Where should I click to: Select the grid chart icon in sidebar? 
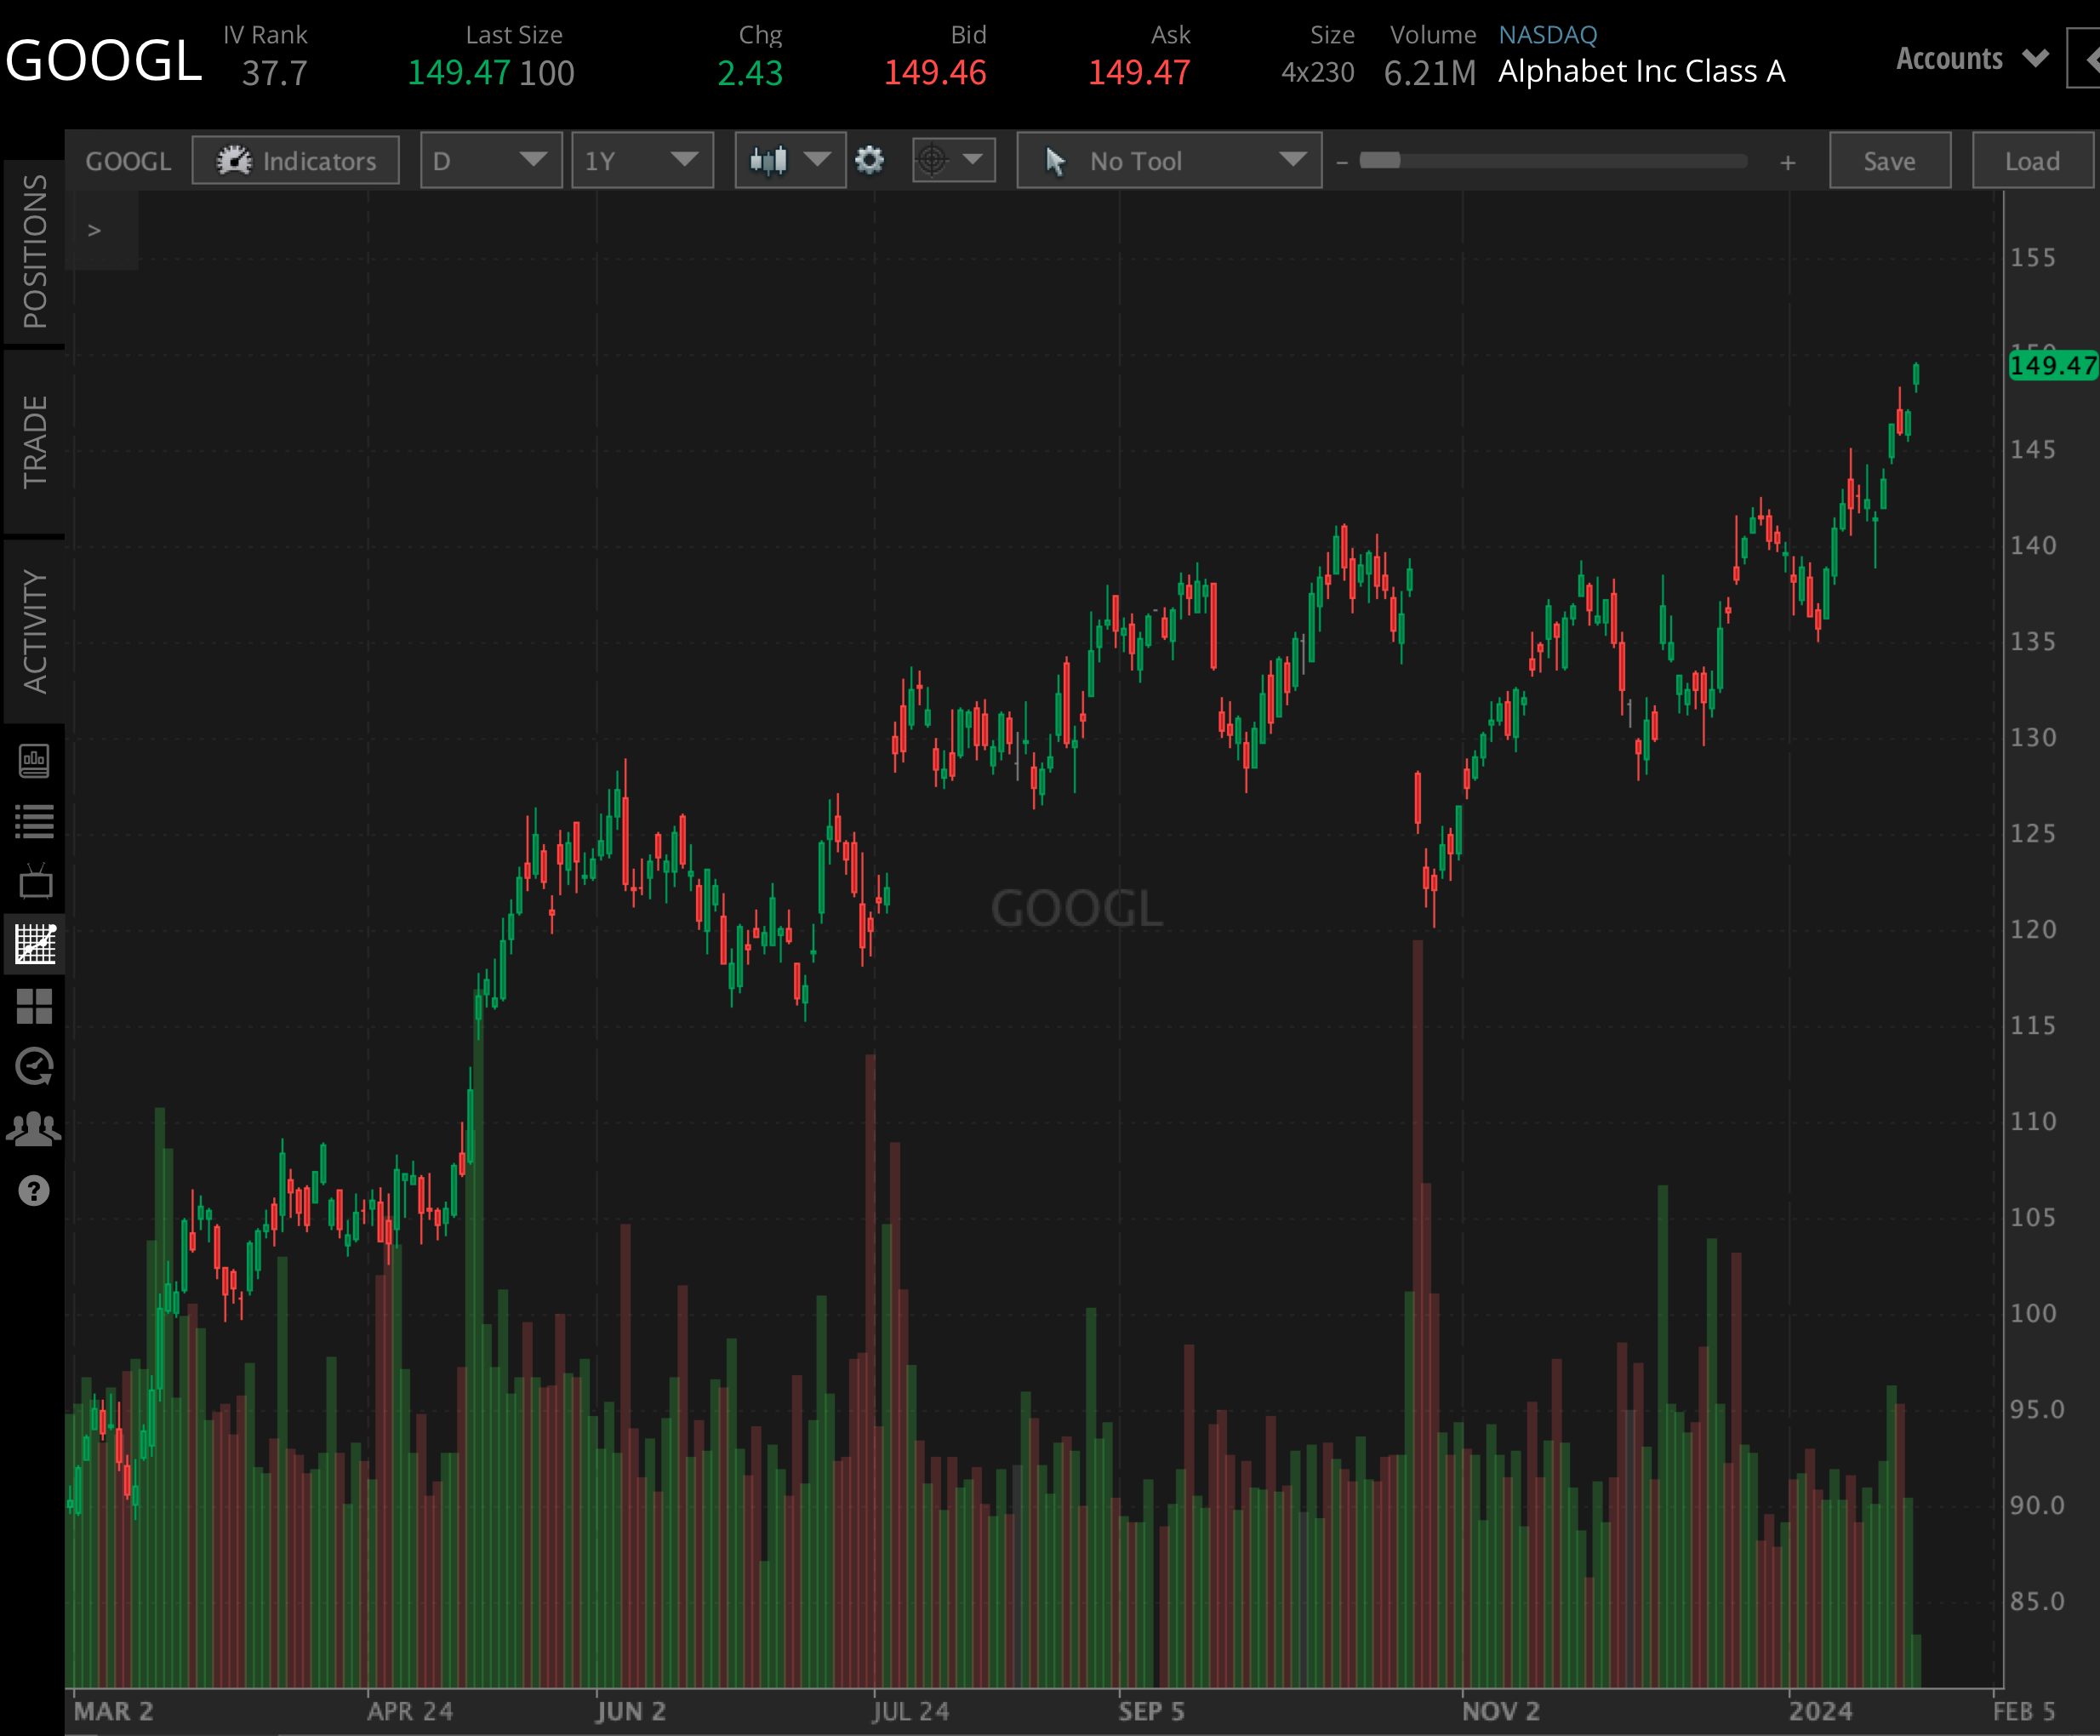click(34, 944)
